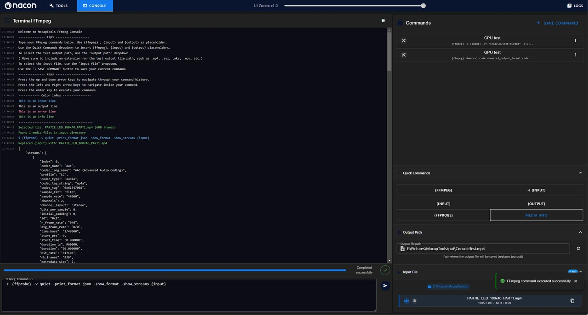Insert the -I {INPUT} quick command
Image resolution: width=588 pixels, height=315 pixels.
click(x=537, y=190)
